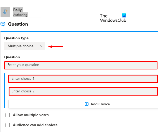Select the Question section heading
The width and height of the screenshot is (158, 132).
coord(18,24)
